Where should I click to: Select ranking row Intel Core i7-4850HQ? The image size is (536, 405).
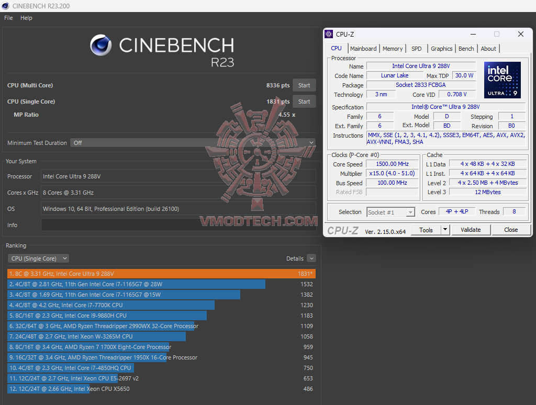pyautogui.click(x=161, y=368)
